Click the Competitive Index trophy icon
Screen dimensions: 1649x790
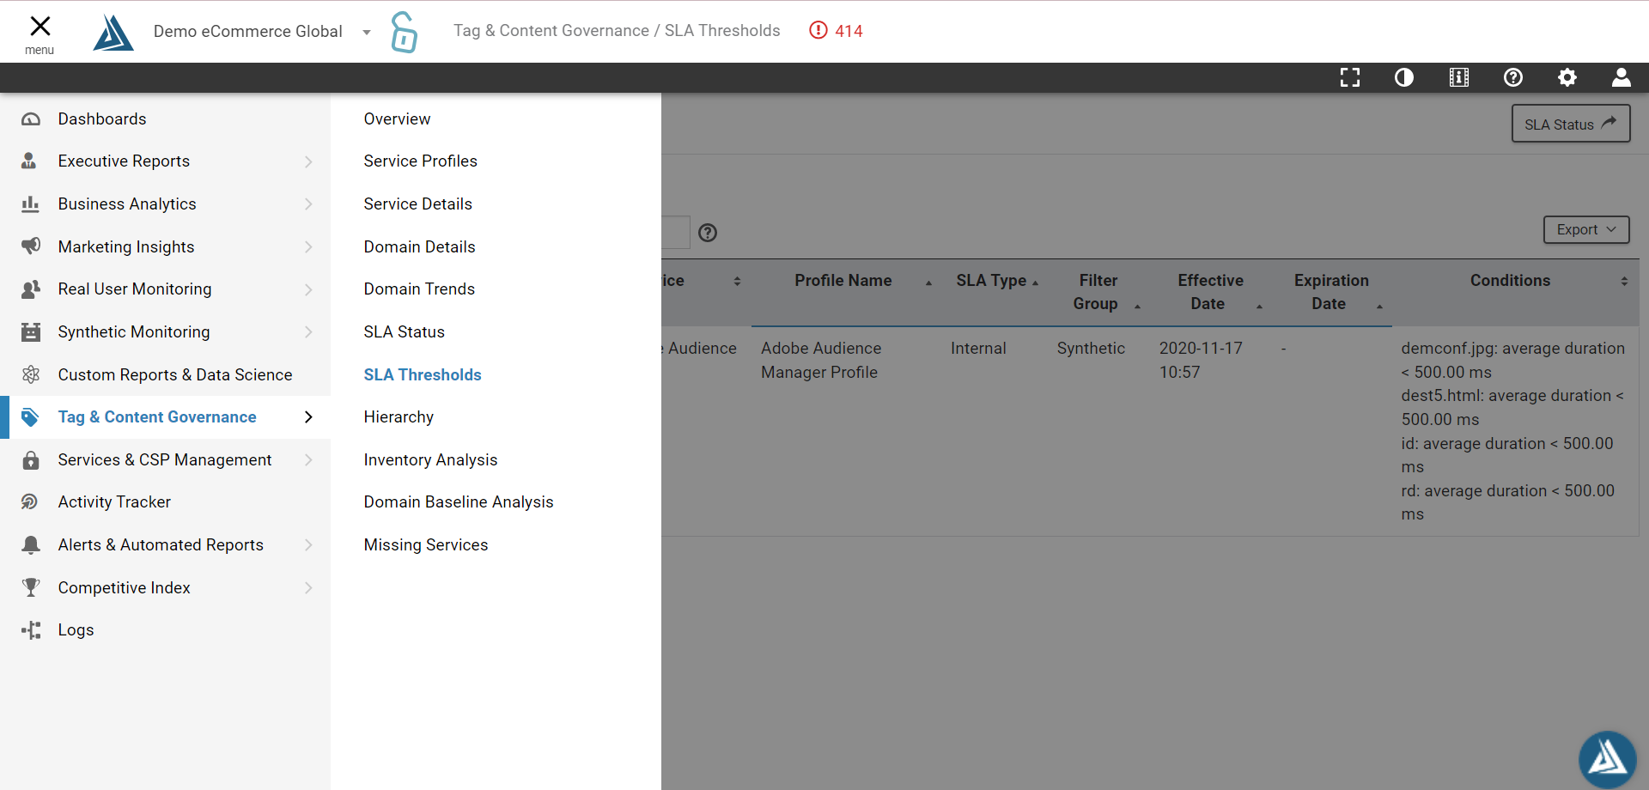click(x=31, y=587)
